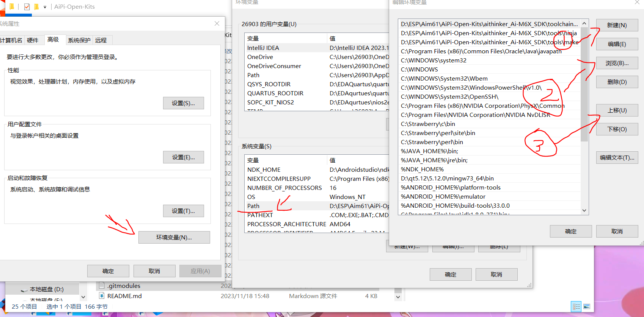Click 删除(D) button
644x317 pixels.
(617, 82)
